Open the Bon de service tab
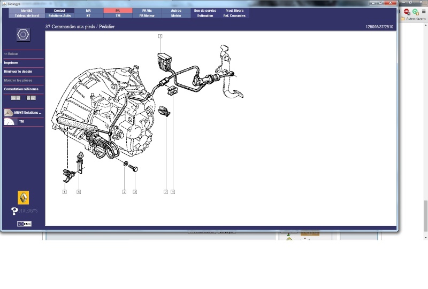Image resolution: width=428 pixels, height=289 pixels. [x=205, y=11]
